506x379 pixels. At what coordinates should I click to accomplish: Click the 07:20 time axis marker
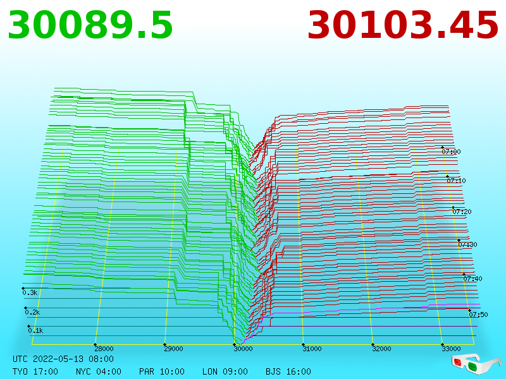coord(462,212)
